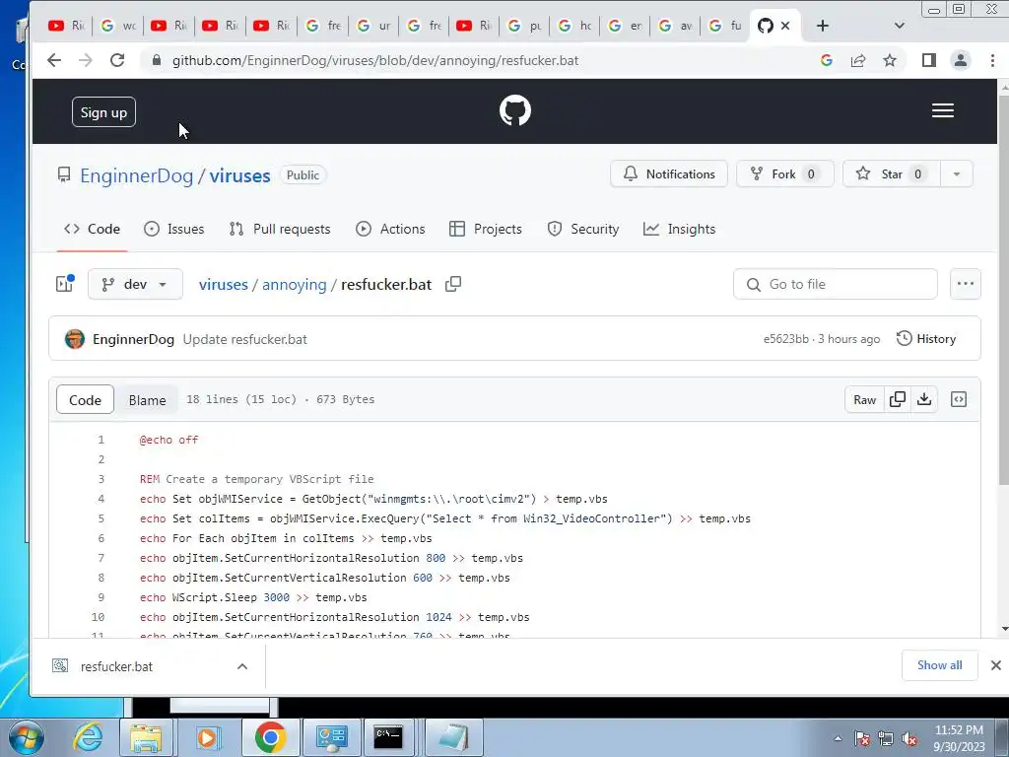Click the GitHub logo in header
1009x757 pixels.
[514, 110]
